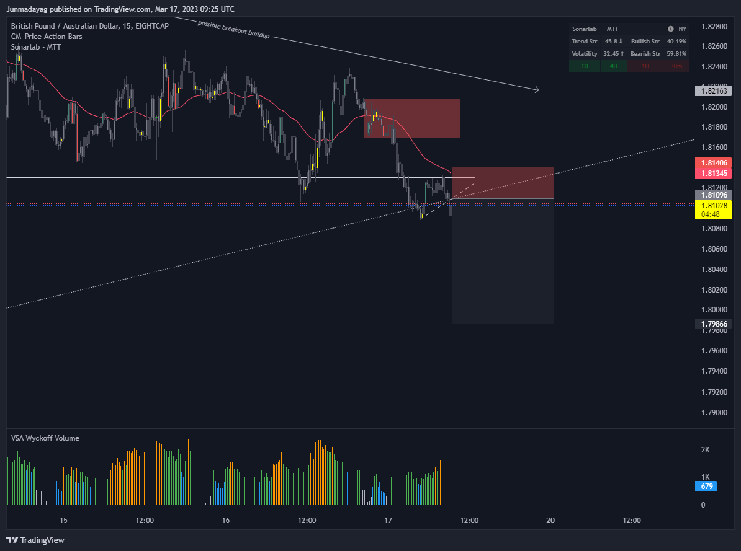The height and width of the screenshot is (551, 741).
Task: Click the date 17 on the time axis
Action: pos(388,520)
